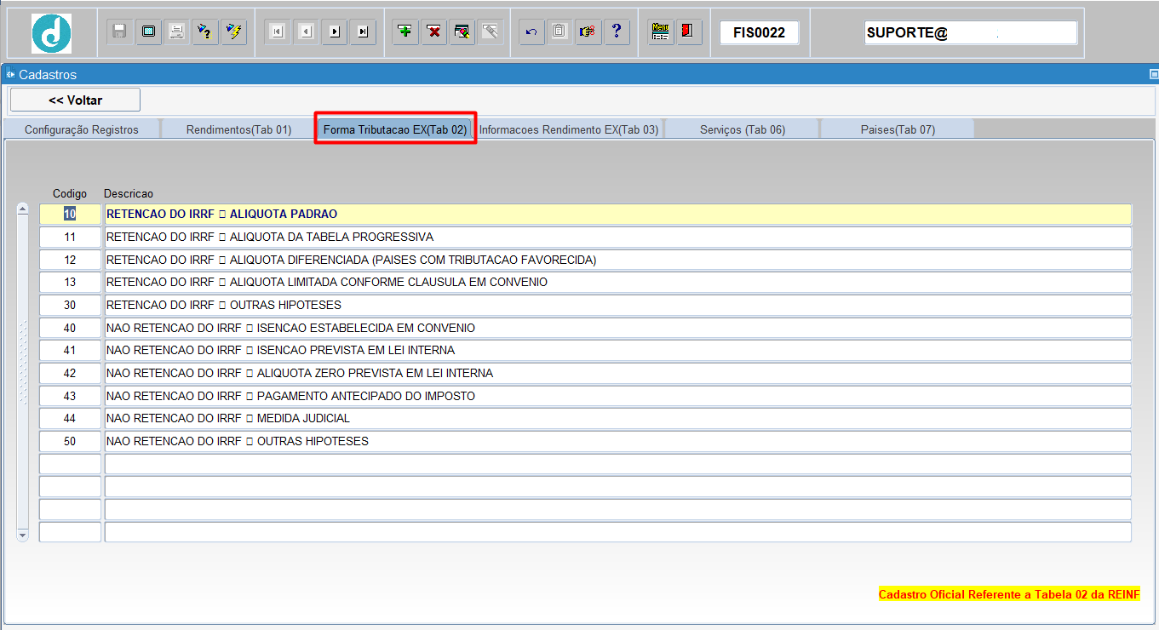
Task: Open the Menu icon in toolbar
Action: point(660,32)
